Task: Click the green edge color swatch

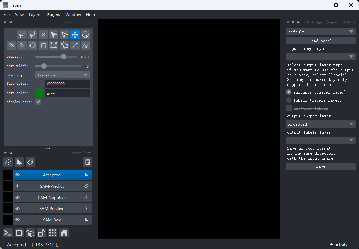Action: [x=39, y=93]
